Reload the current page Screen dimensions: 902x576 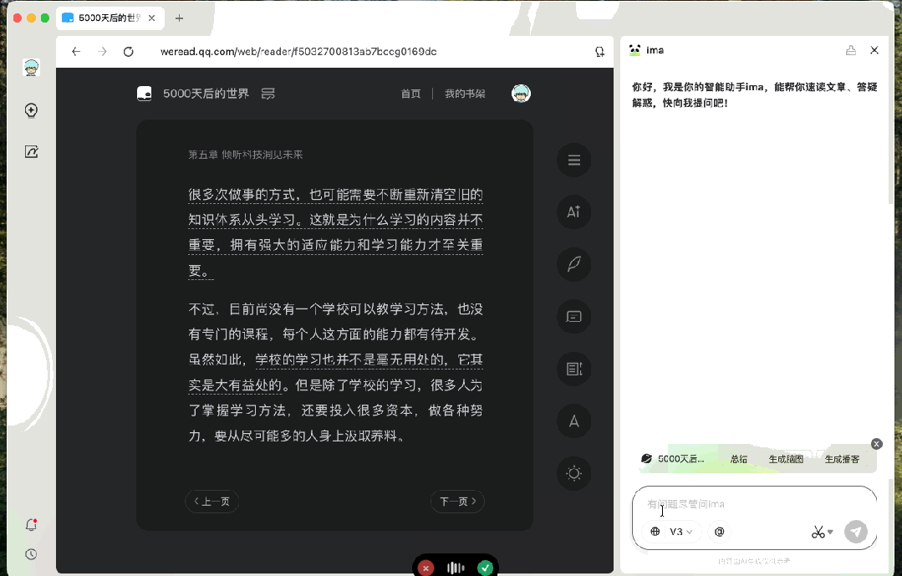(128, 51)
